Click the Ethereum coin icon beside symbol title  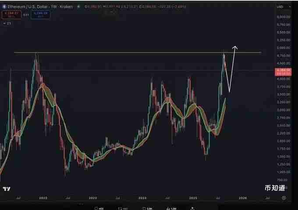coord(3,7)
